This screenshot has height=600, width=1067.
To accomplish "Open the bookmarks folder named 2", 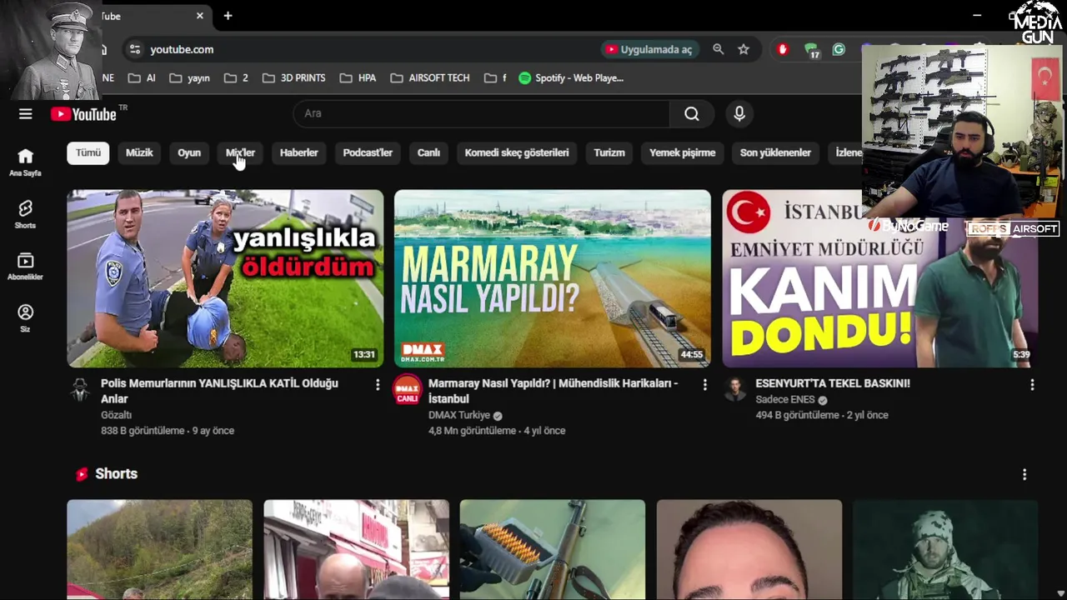I will tap(236, 77).
